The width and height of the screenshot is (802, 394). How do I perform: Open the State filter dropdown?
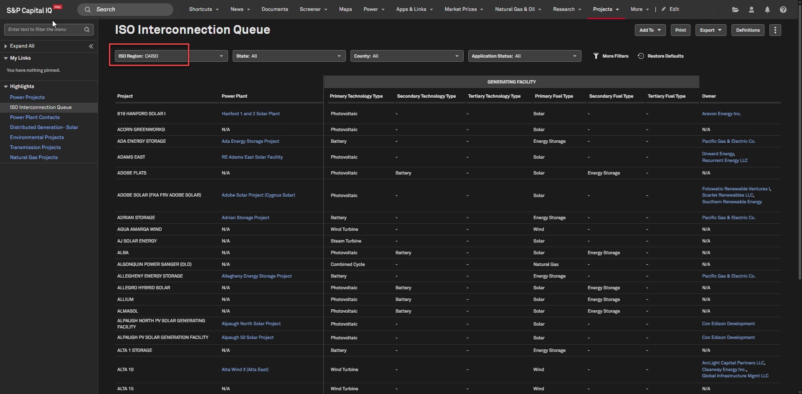pos(289,56)
